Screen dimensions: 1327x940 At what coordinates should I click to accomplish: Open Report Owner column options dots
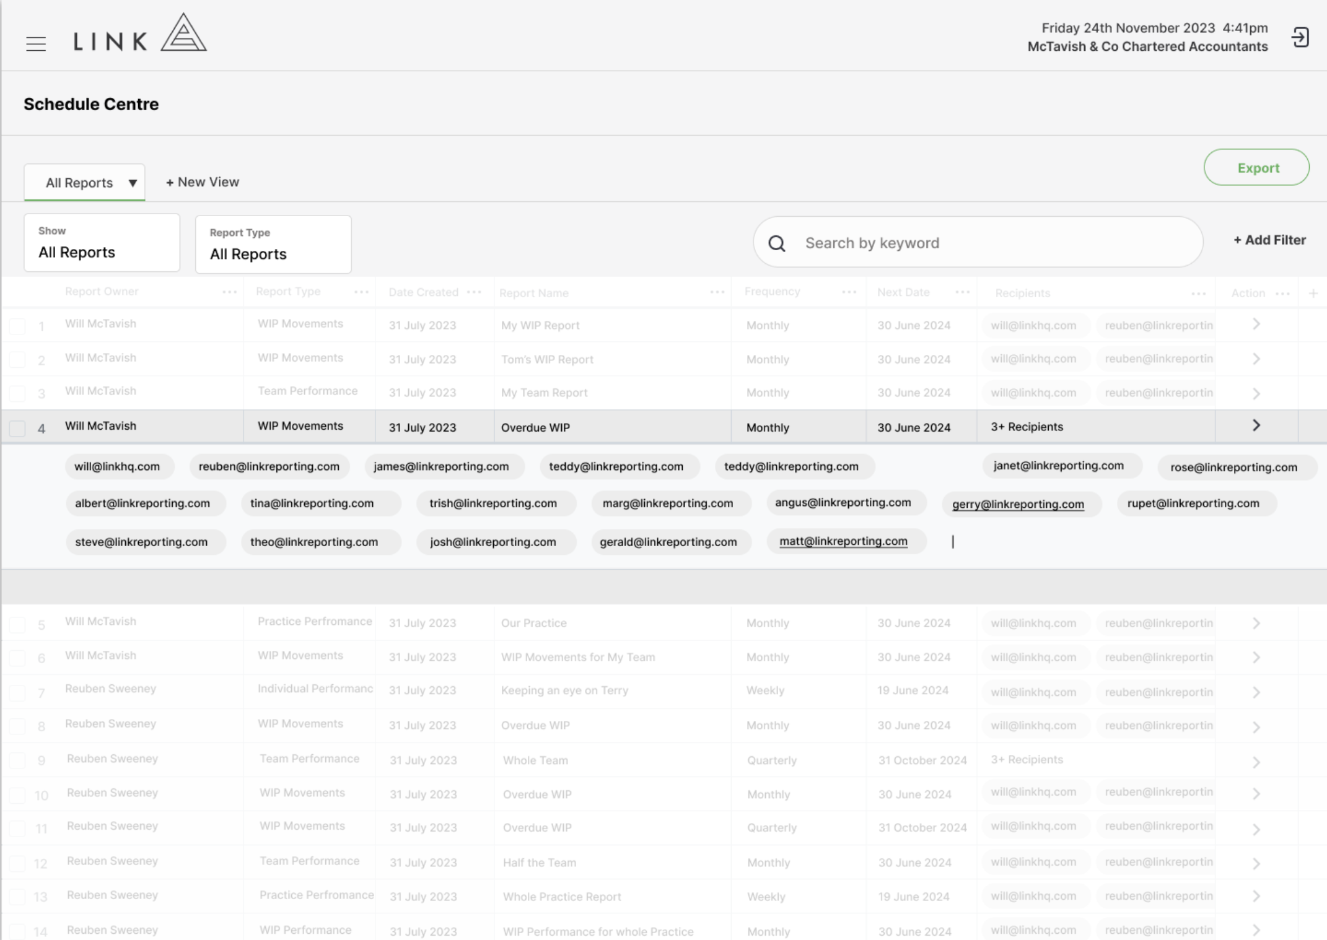click(x=229, y=292)
